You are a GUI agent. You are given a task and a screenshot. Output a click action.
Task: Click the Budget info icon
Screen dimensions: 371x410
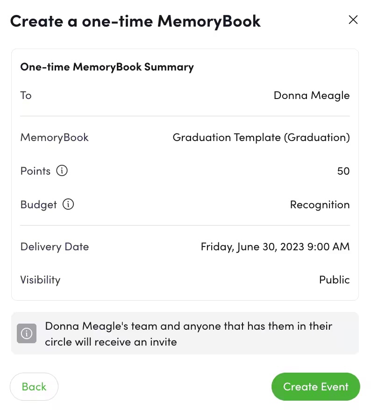coord(68,205)
